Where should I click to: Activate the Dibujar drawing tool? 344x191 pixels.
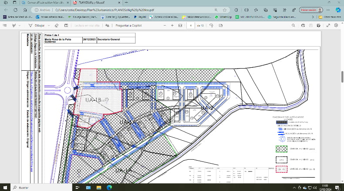pos(37,26)
